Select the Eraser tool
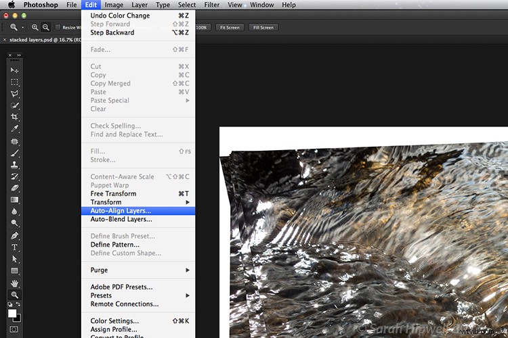The image size is (508, 338). (14, 188)
